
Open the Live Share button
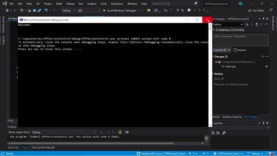(x=256, y=10)
